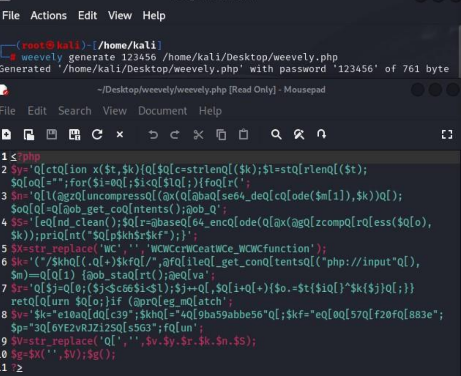Viewport: 461px width, 376px height.
Task: Click the $X=str_replace('WC' line
Action: (169, 249)
